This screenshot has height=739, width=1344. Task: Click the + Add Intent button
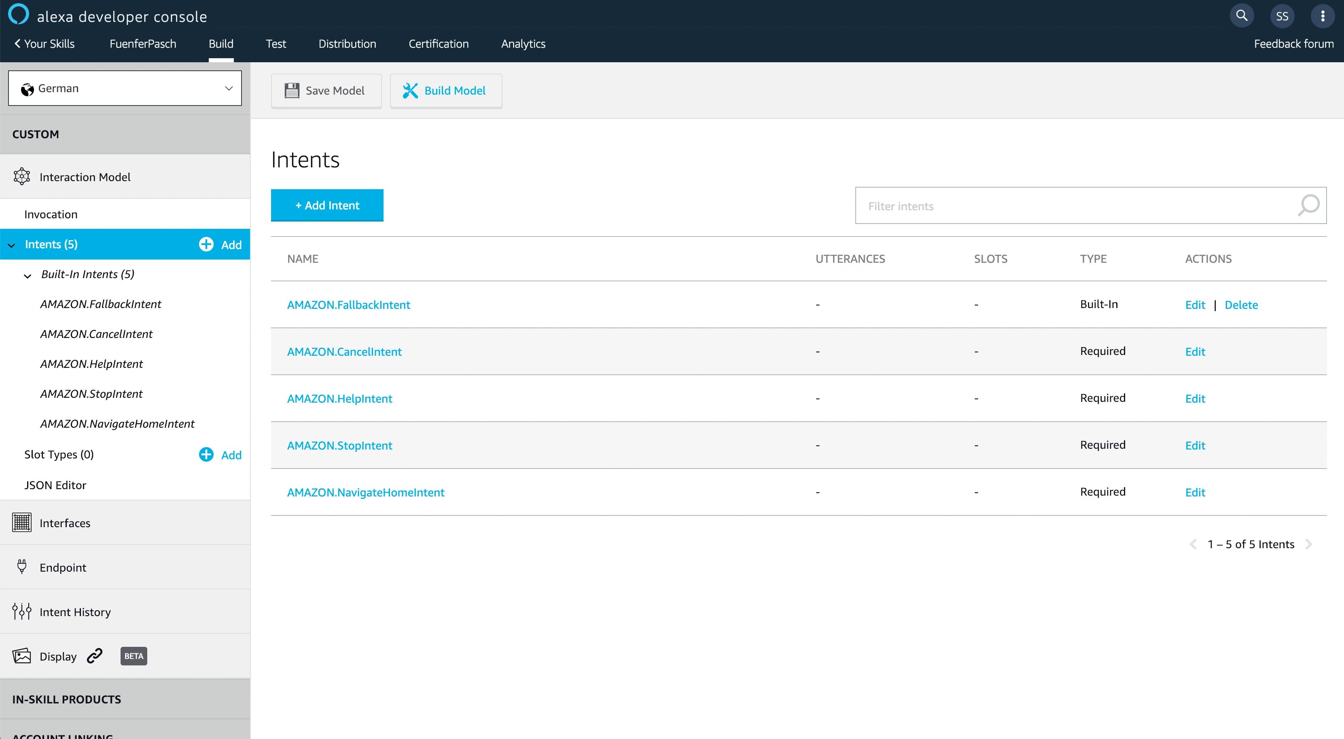pos(327,205)
